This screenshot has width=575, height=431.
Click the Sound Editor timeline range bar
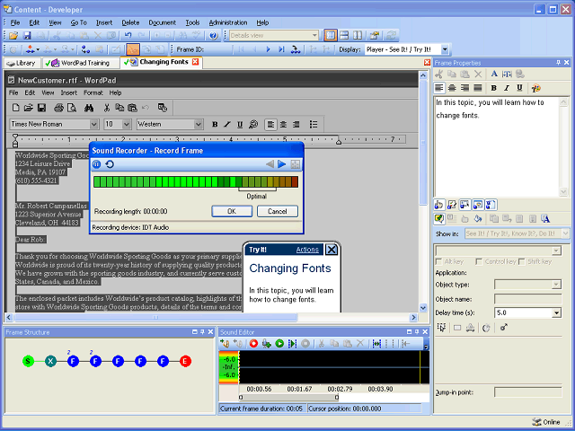[288, 397]
